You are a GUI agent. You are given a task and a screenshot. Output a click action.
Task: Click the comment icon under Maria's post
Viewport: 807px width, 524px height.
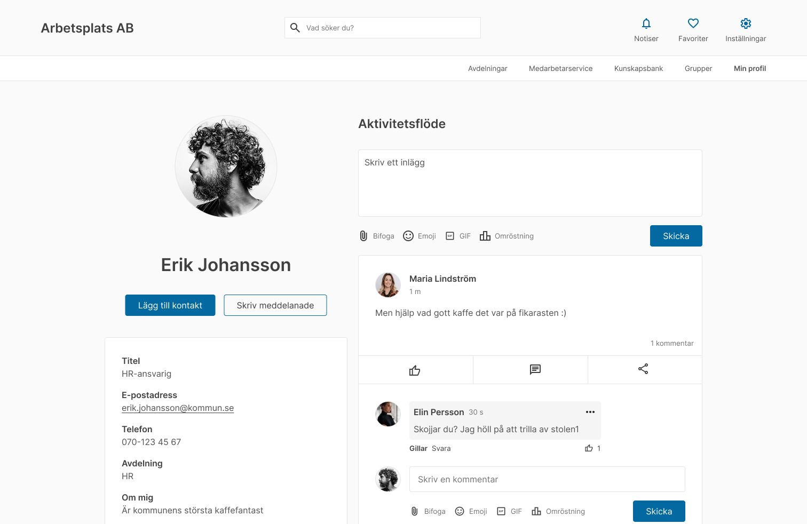click(535, 369)
